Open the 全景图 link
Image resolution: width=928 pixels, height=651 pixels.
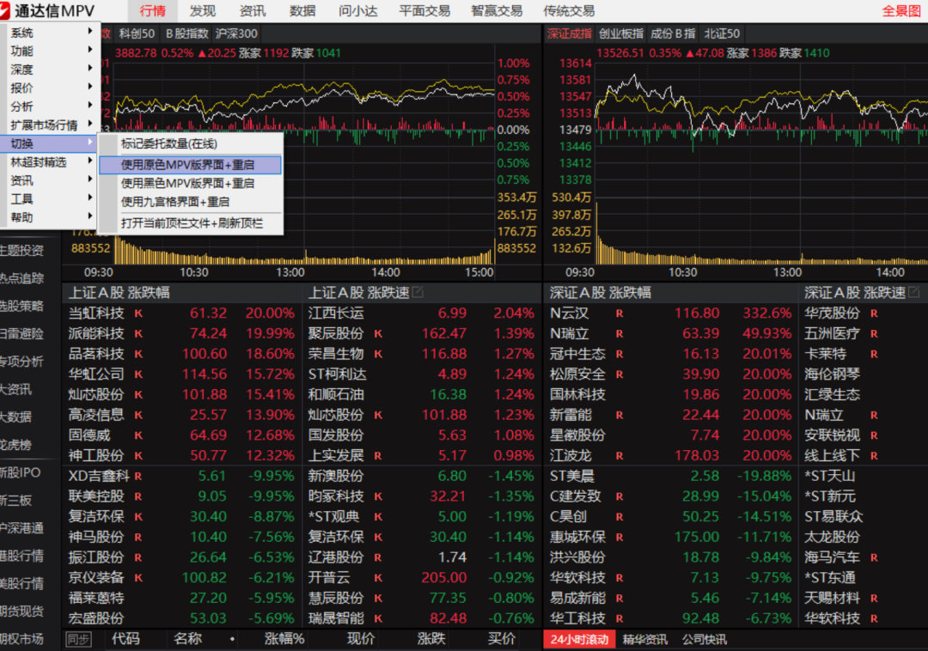[901, 11]
